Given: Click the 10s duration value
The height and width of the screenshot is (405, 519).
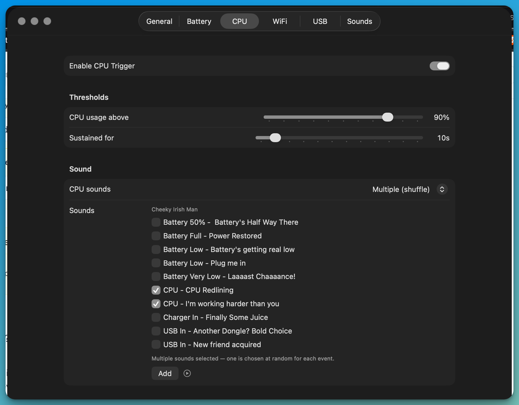Looking at the screenshot, I should pos(443,138).
